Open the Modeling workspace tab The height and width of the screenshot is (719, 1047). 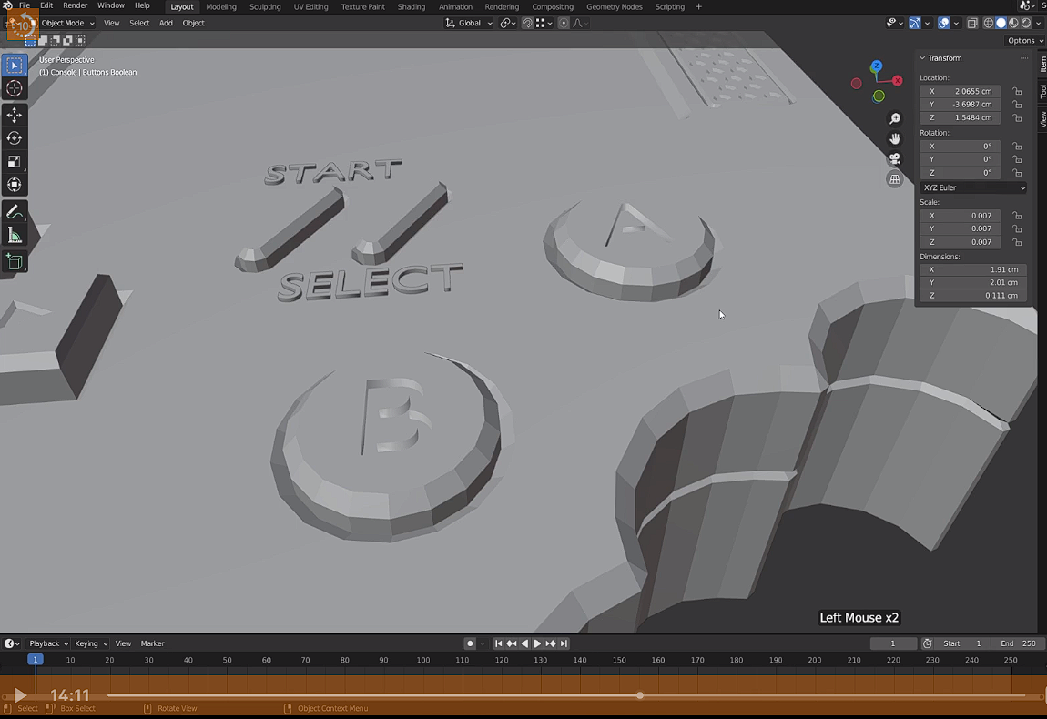click(x=221, y=6)
